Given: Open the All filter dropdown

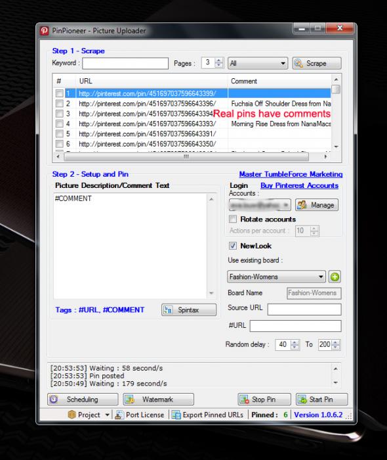Looking at the screenshot, I should (258, 63).
